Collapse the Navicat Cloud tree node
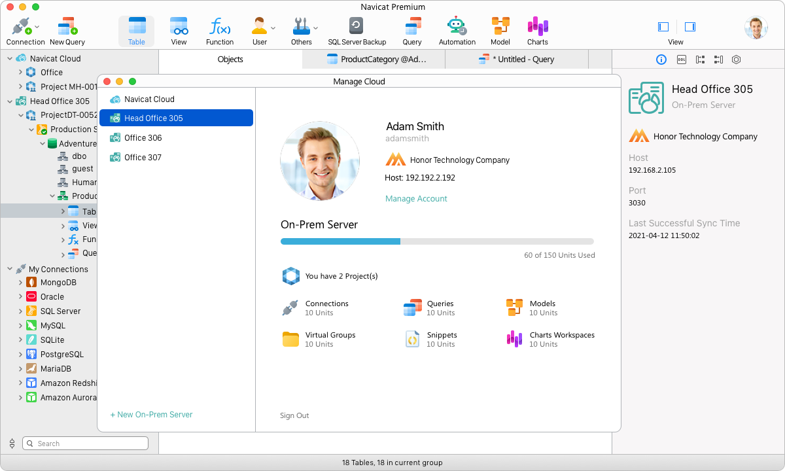The height and width of the screenshot is (471, 785). point(10,58)
